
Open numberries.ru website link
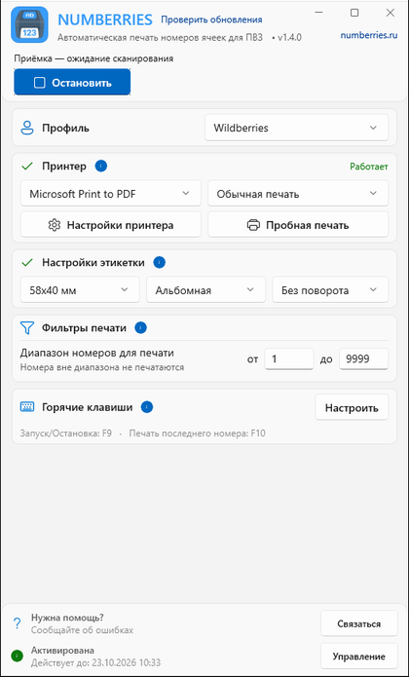tap(369, 35)
